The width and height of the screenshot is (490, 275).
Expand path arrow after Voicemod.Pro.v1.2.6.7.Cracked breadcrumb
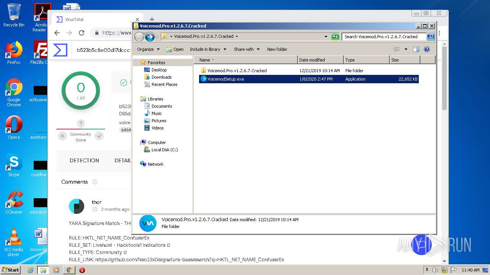[x=237, y=37]
